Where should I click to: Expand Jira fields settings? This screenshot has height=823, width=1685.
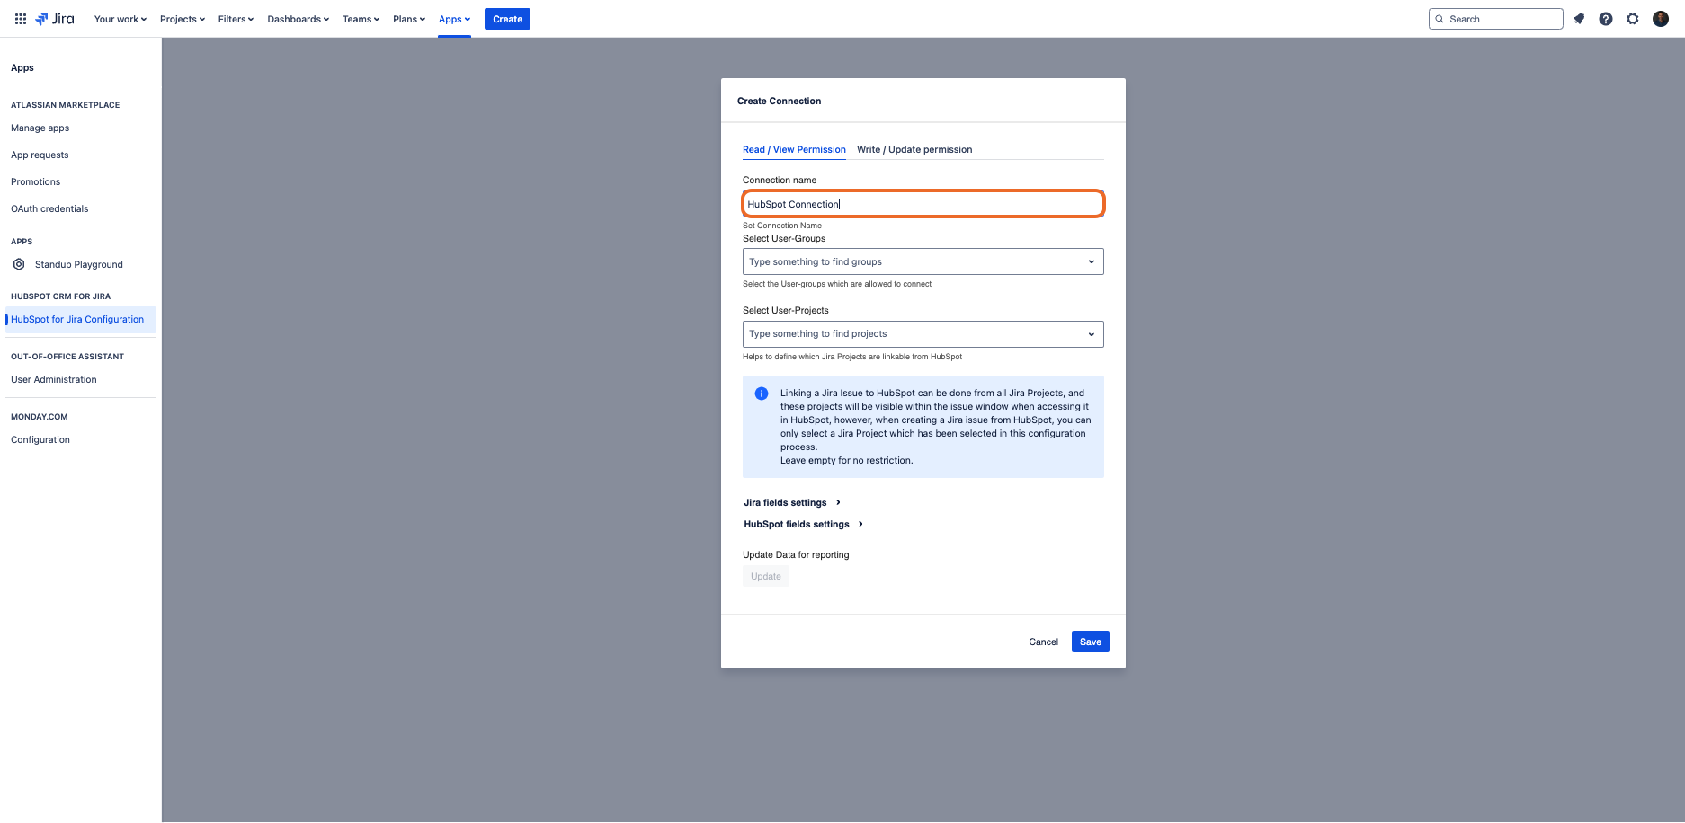tap(792, 502)
